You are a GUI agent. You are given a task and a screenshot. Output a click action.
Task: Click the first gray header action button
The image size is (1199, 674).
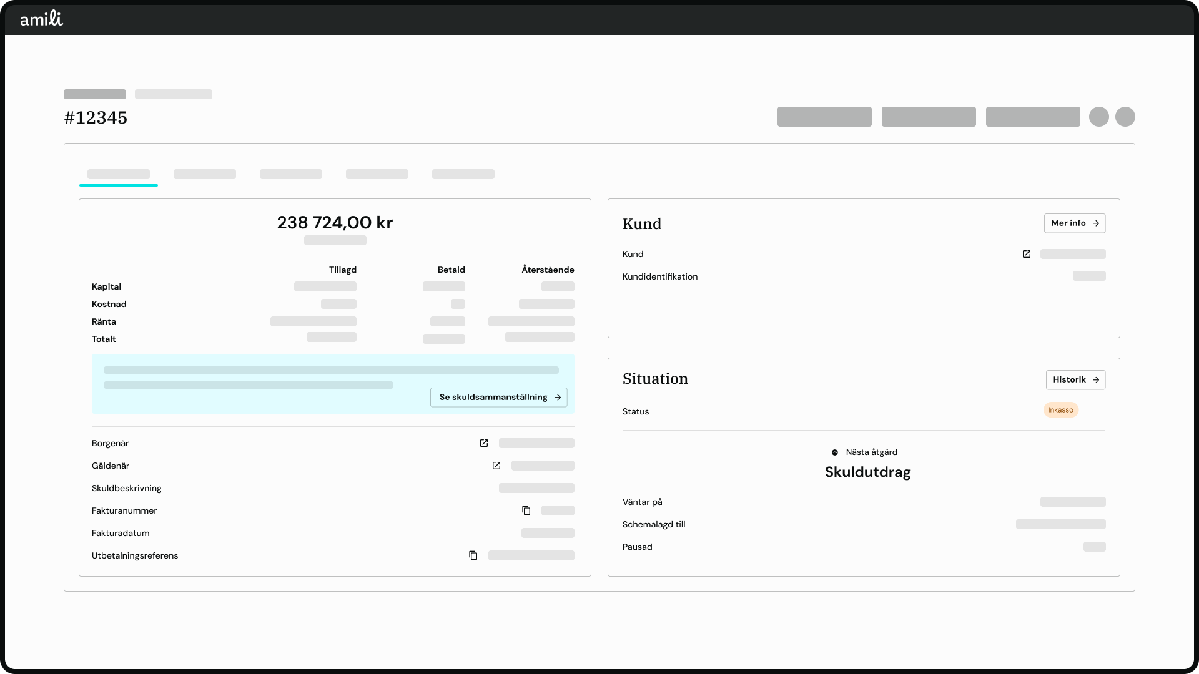[x=824, y=117]
